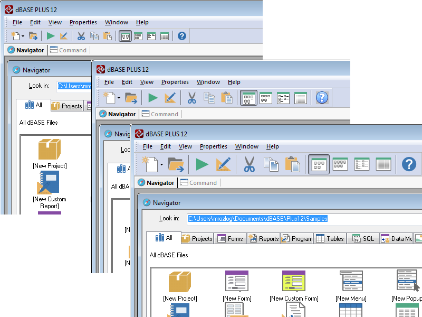
Task: Select the SQL tab in front Navigator
Action: [363, 239]
